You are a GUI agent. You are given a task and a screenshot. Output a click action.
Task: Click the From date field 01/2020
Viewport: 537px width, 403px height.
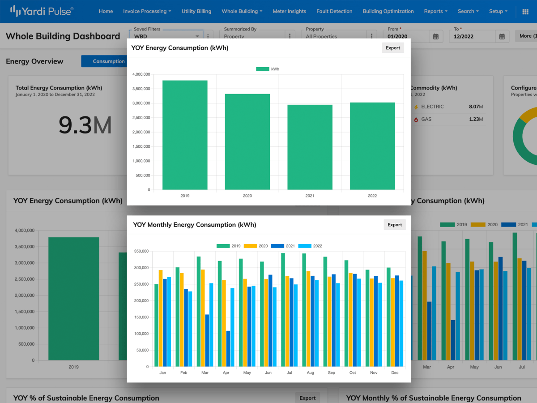[x=407, y=37]
